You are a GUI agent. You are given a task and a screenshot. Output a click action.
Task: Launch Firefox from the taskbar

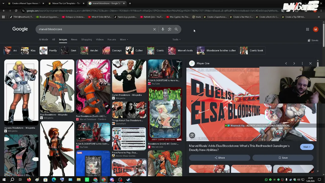[x=29, y=180]
